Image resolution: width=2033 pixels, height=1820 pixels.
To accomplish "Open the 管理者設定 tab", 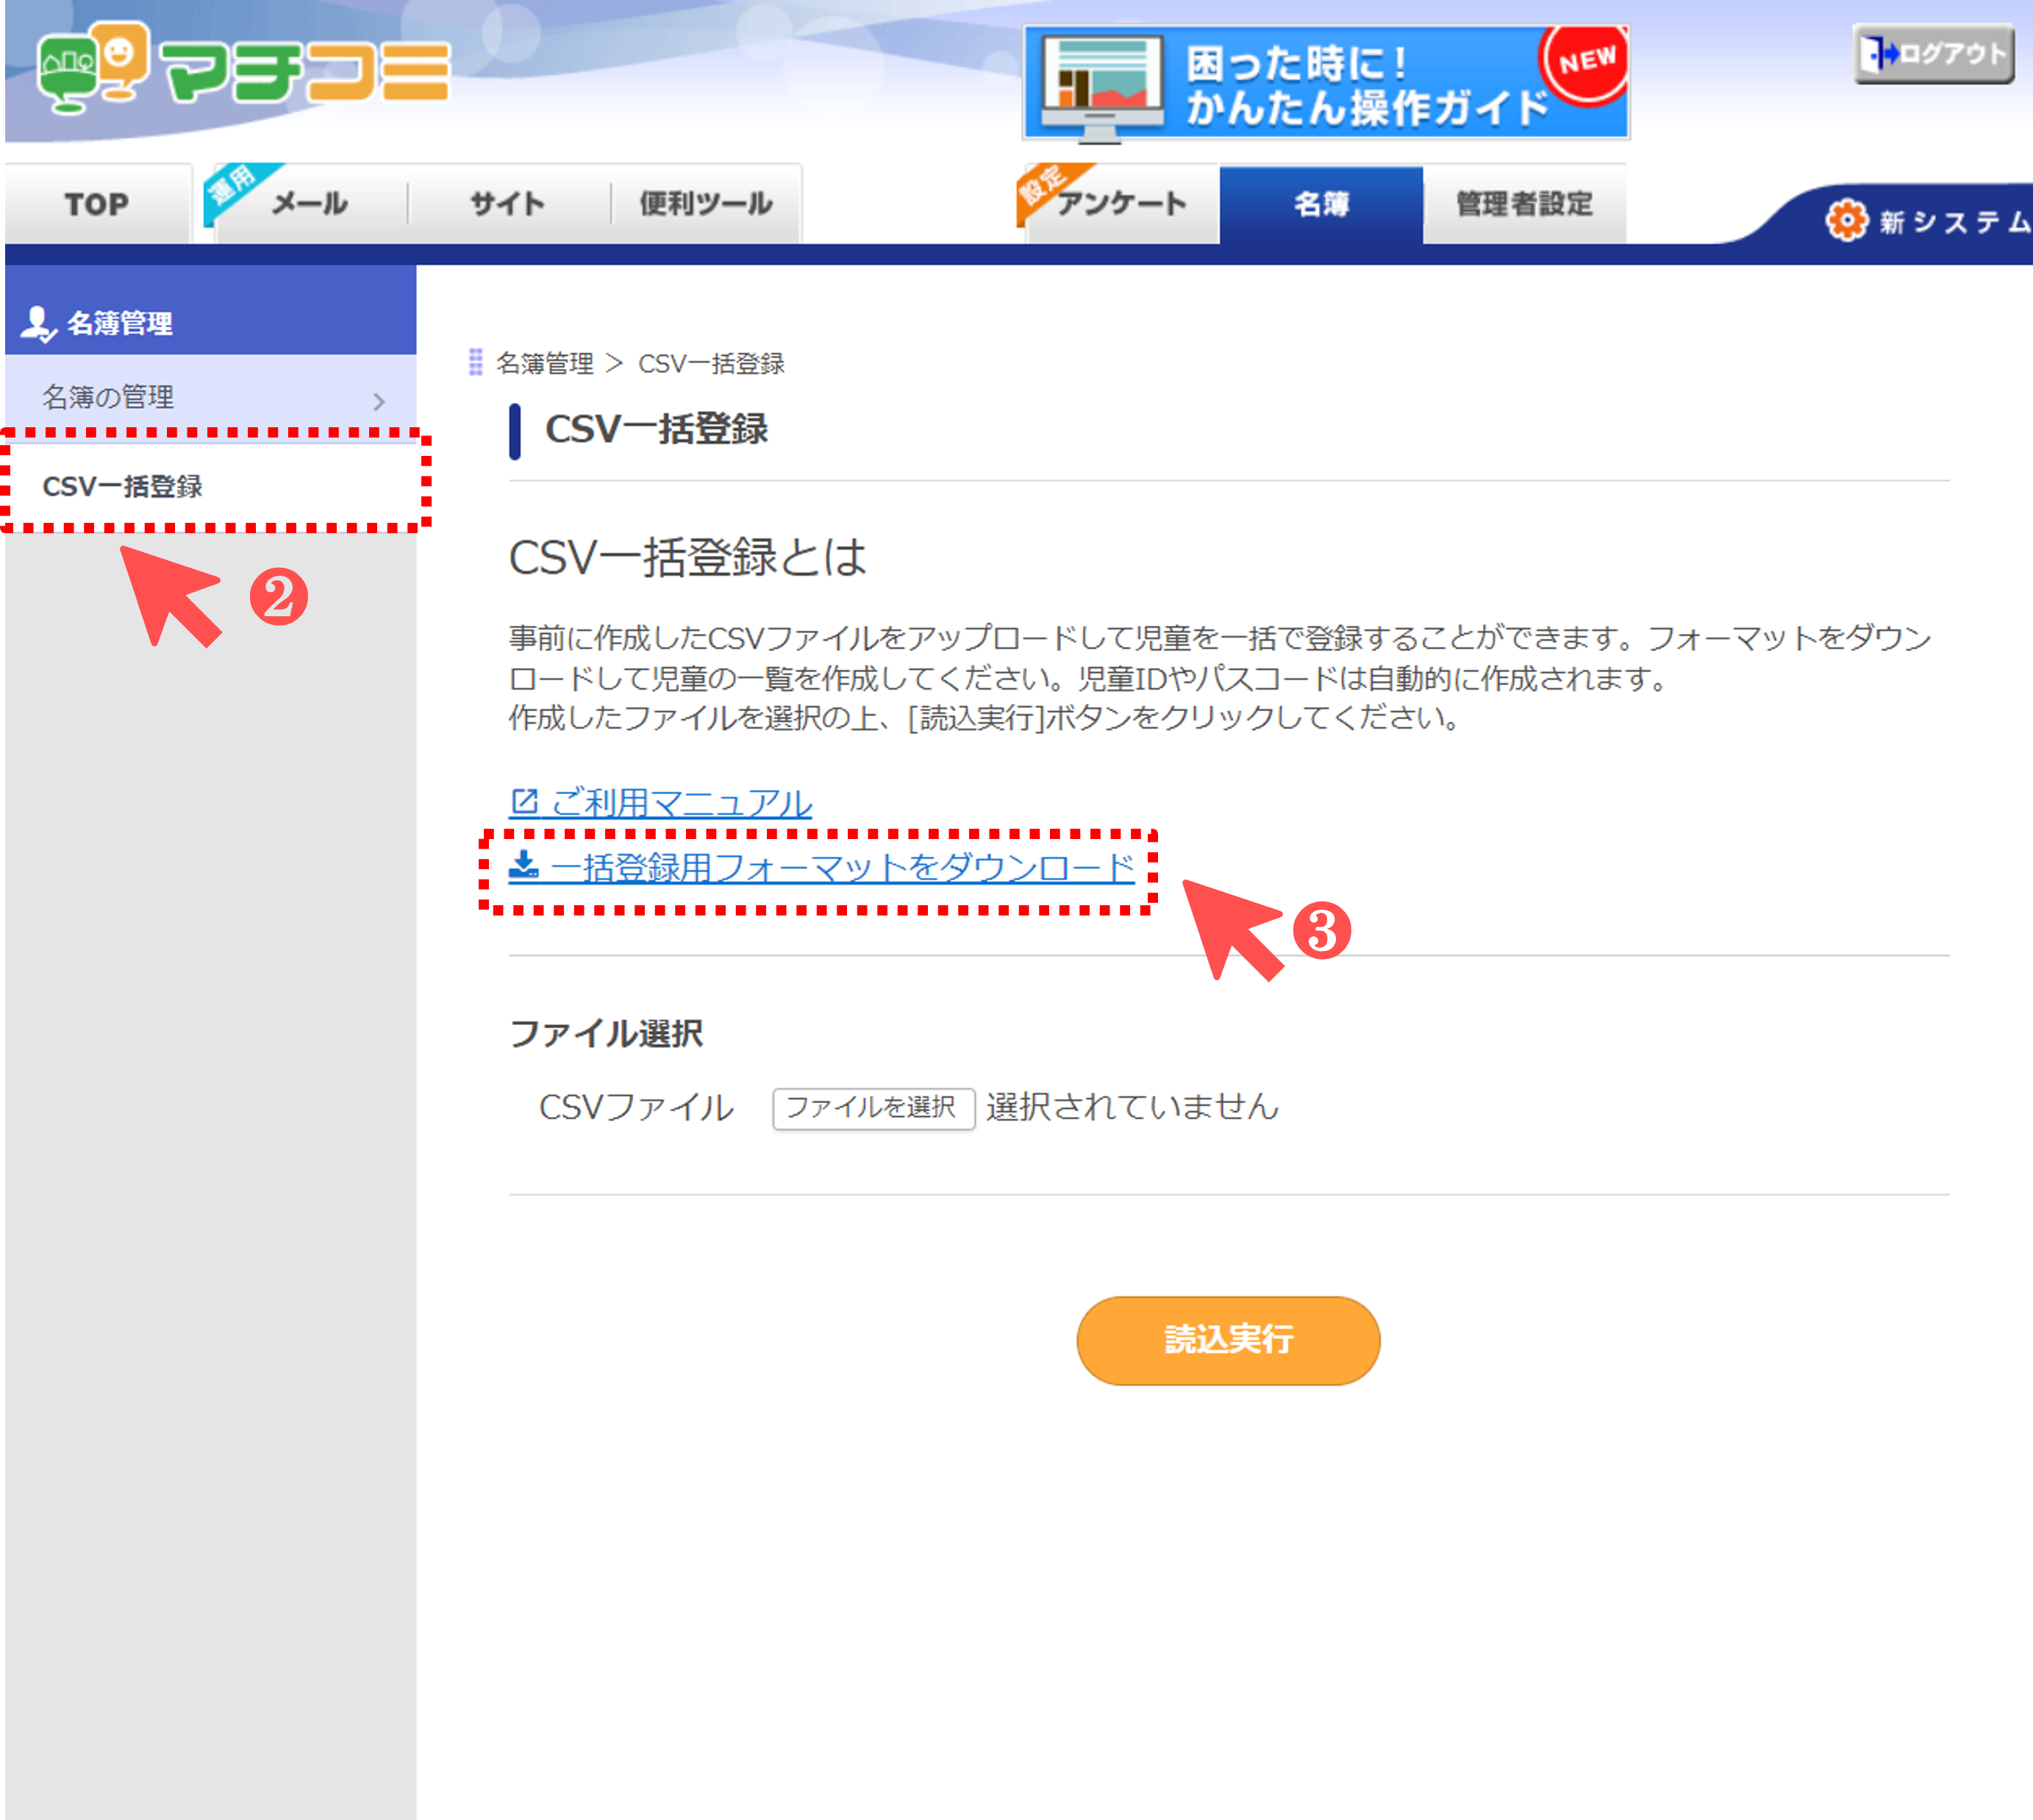I will [1524, 204].
